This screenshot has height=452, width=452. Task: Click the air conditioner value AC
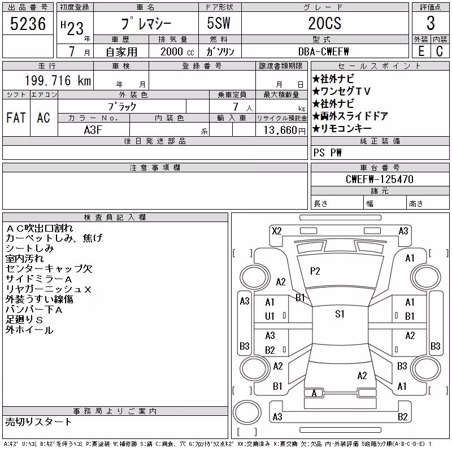point(44,118)
